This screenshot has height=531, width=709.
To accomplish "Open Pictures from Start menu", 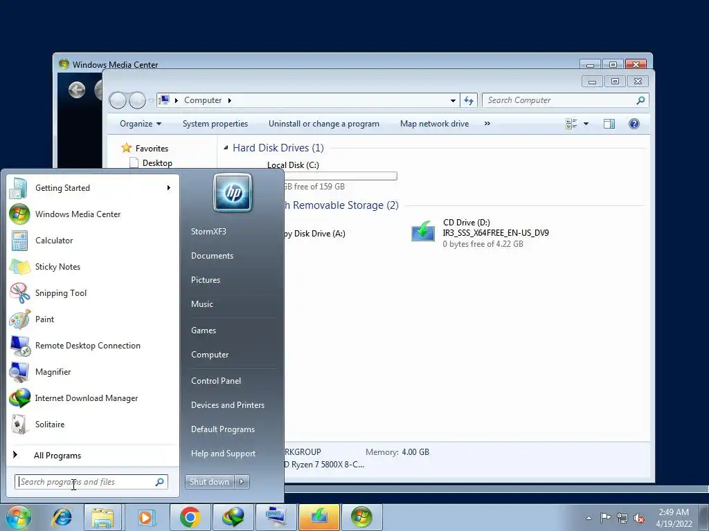I will (x=205, y=280).
